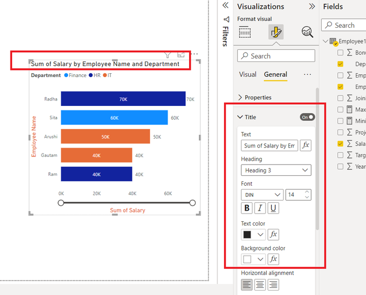This screenshot has width=366, height=295.
Task: Click the IT legend item
Action: 108,75
